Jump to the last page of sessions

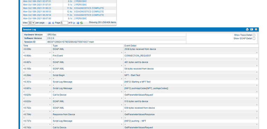[x=78, y=23]
